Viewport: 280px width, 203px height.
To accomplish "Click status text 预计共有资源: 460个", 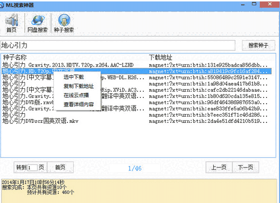I will point(51,192).
